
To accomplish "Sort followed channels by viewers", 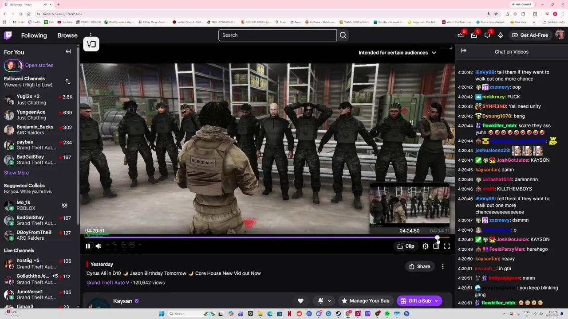I will [x=68, y=82].
